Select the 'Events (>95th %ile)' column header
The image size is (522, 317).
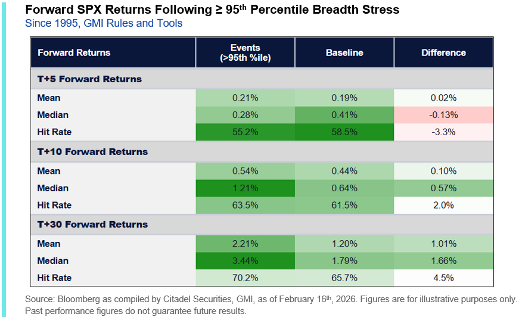point(245,52)
